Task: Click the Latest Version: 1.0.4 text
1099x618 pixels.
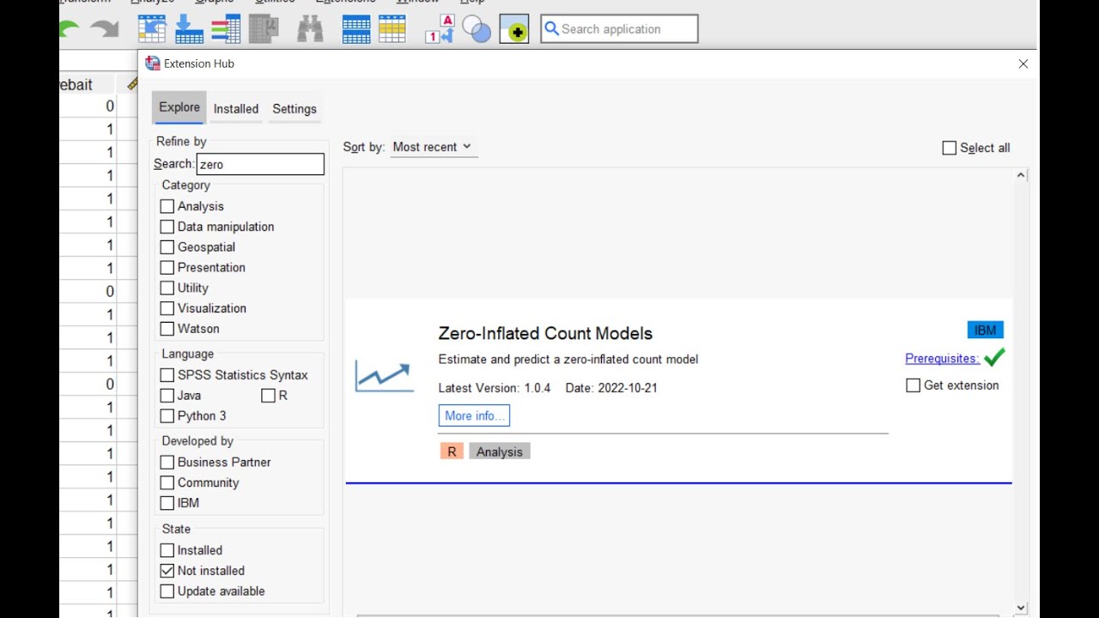Action: [x=495, y=388]
